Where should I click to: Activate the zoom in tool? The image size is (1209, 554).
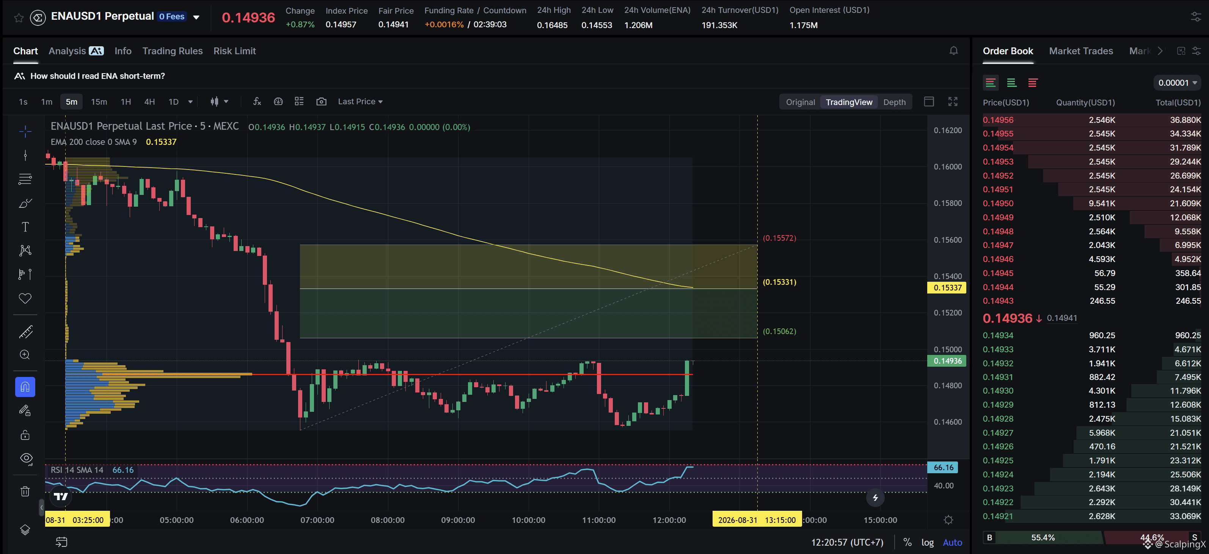point(25,355)
